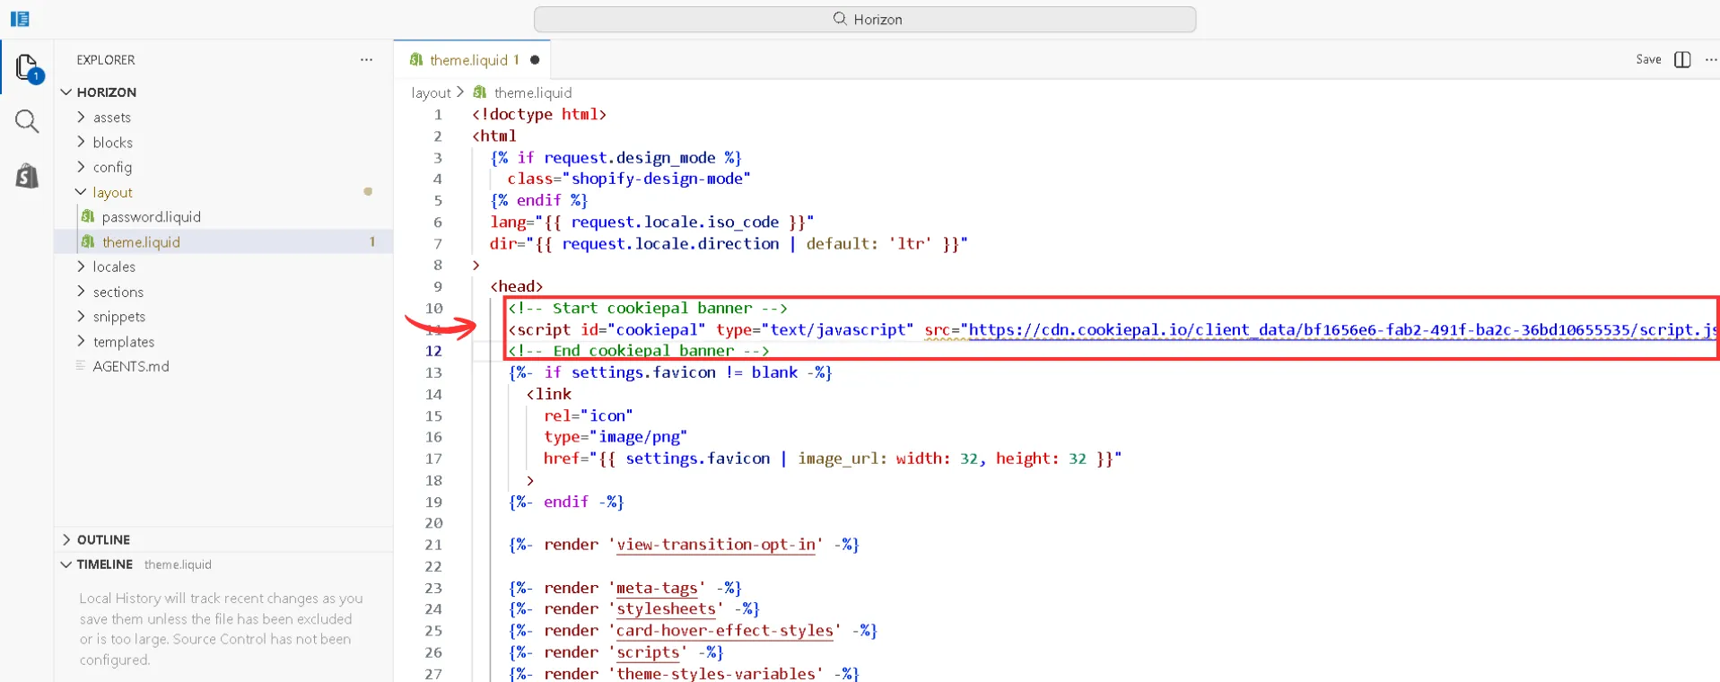Open the Explorer view in activity bar
The width and height of the screenshot is (1720, 682).
[x=27, y=68]
